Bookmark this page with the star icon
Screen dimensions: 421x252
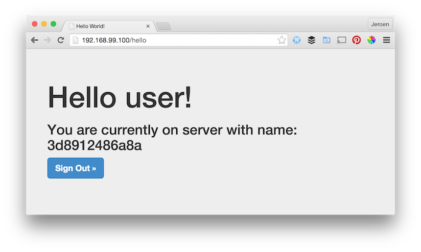[281, 40]
